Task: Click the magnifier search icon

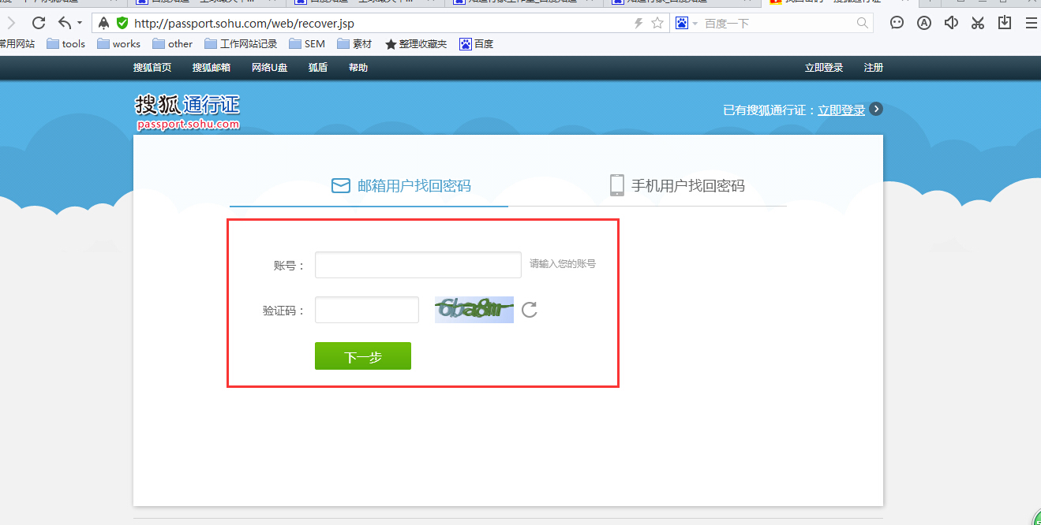Action: point(863,23)
